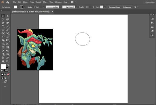Image resolution: width=156 pixels, height=105 pixels.
Task: Select the Slice tool
Action: (x=8, y=58)
